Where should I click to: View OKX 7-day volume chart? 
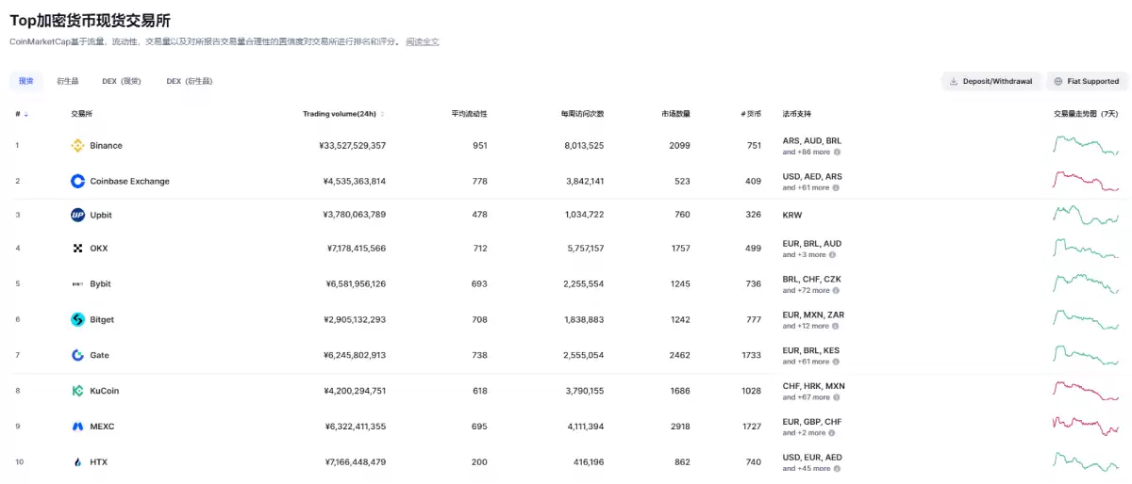1086,250
